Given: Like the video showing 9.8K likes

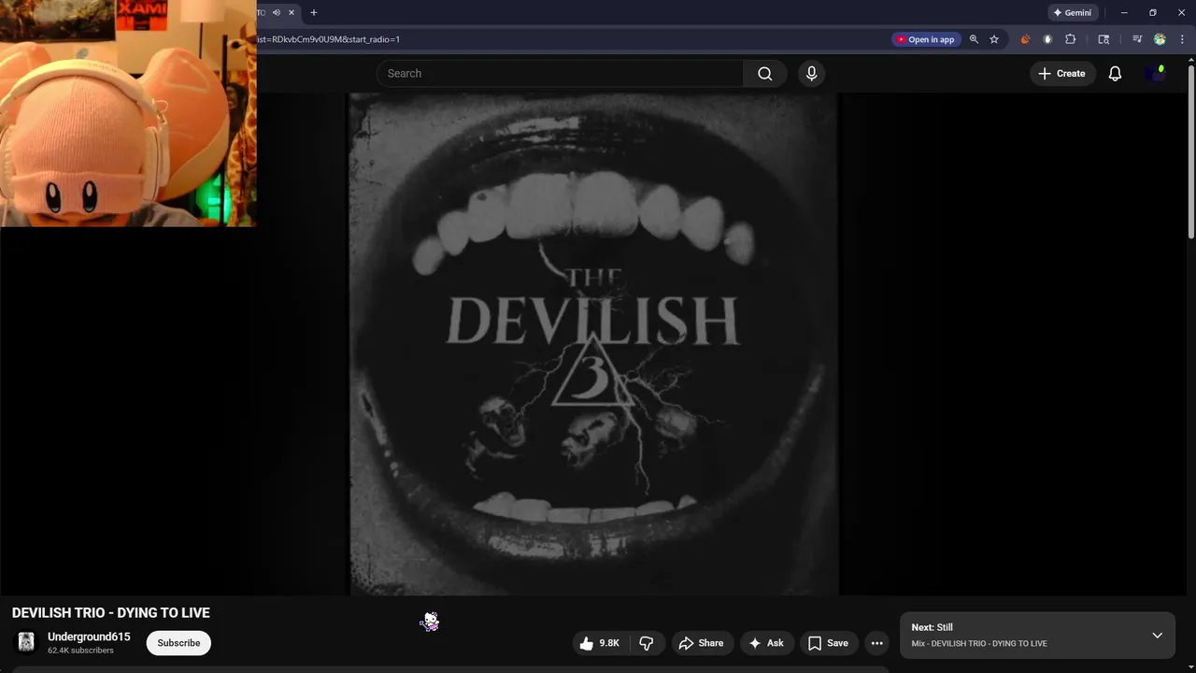Looking at the screenshot, I should tap(599, 643).
